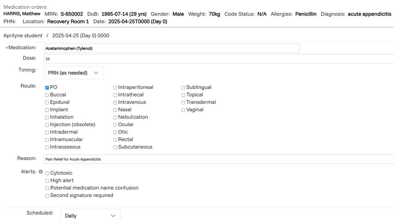Check the Topical route checkbox
The image size is (394, 222).
(x=183, y=95)
